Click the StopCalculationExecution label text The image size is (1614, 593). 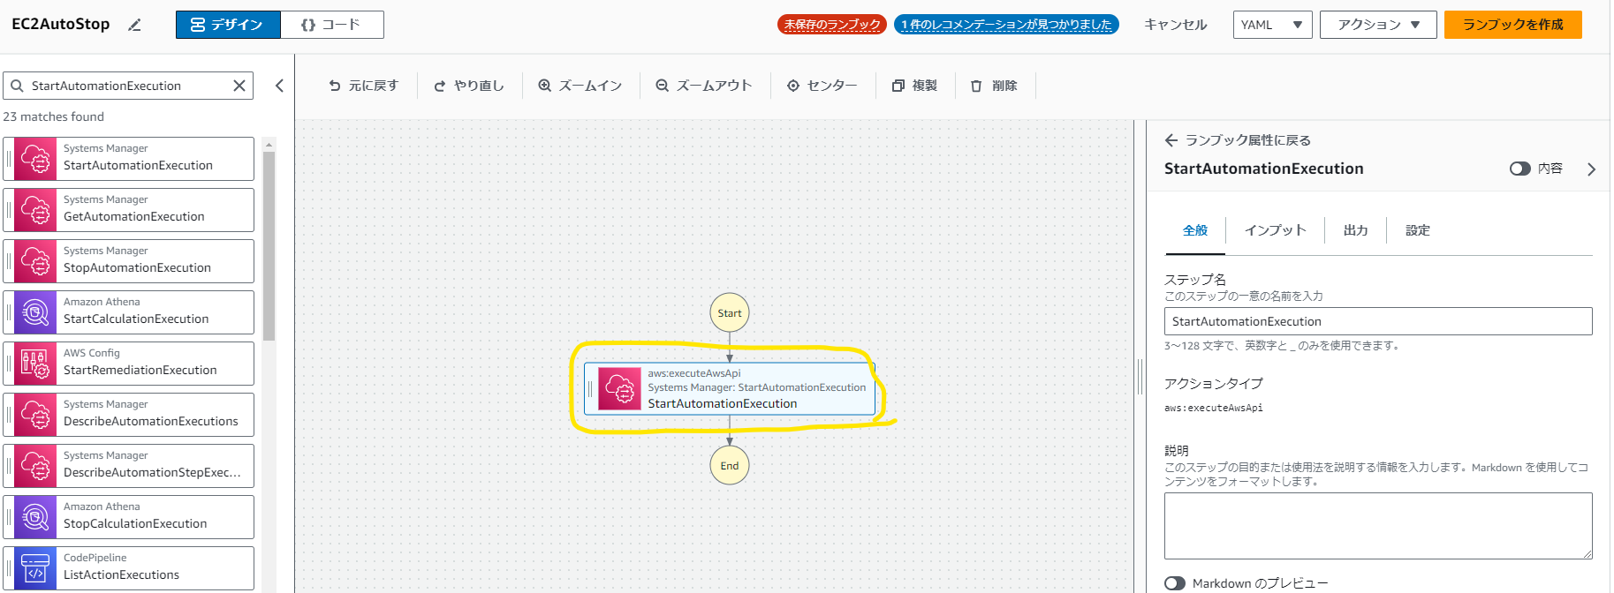(x=135, y=523)
